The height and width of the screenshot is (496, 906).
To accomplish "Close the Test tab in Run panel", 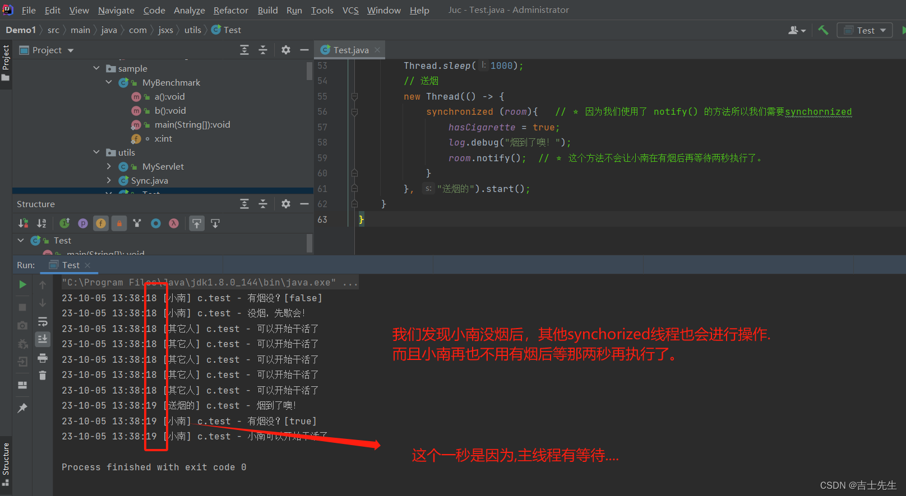I will coord(87,265).
